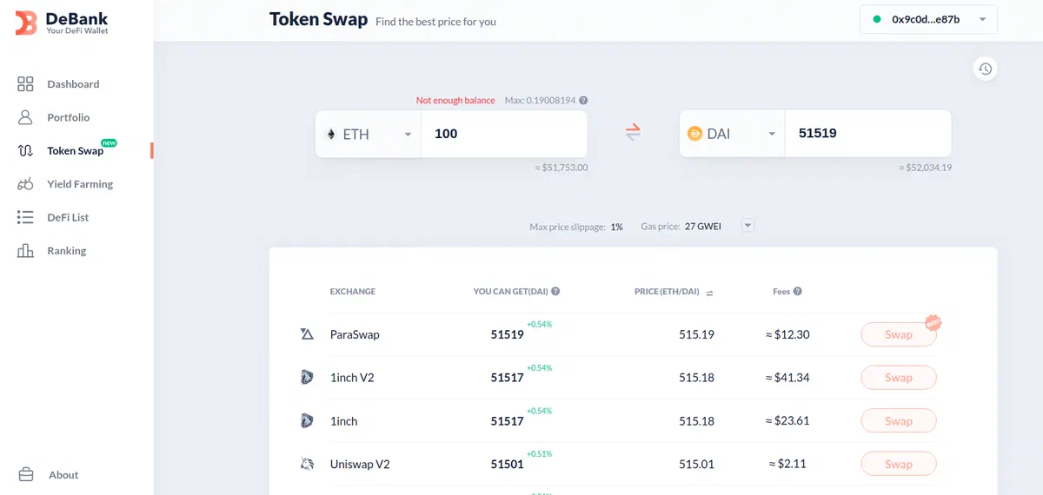Click the ParaSwap exchange name
The image size is (1043, 495).
click(355, 334)
